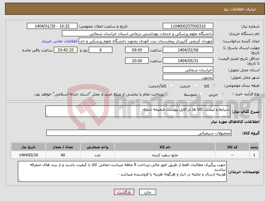Click the کد کالا column header

click(x=232, y=147)
